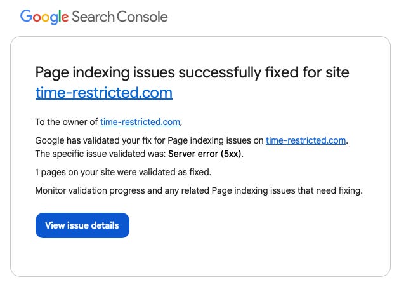This screenshot has height=287, width=399.
Task: Click the "To the owner of" text
Action: [x=67, y=123]
